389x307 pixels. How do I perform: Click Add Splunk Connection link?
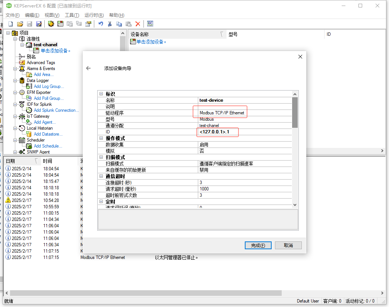pyautogui.click(x=56, y=110)
